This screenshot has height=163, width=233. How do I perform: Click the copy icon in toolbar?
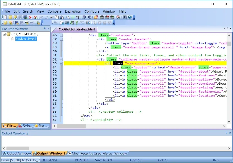tap(57, 17)
